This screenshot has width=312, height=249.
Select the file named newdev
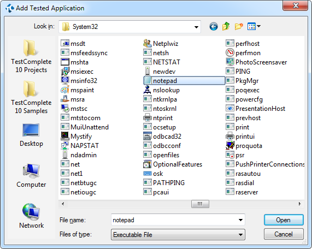160,71
